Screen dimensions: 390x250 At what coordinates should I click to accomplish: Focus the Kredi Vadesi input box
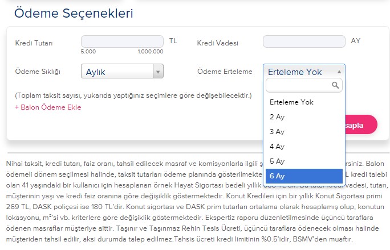(304, 41)
